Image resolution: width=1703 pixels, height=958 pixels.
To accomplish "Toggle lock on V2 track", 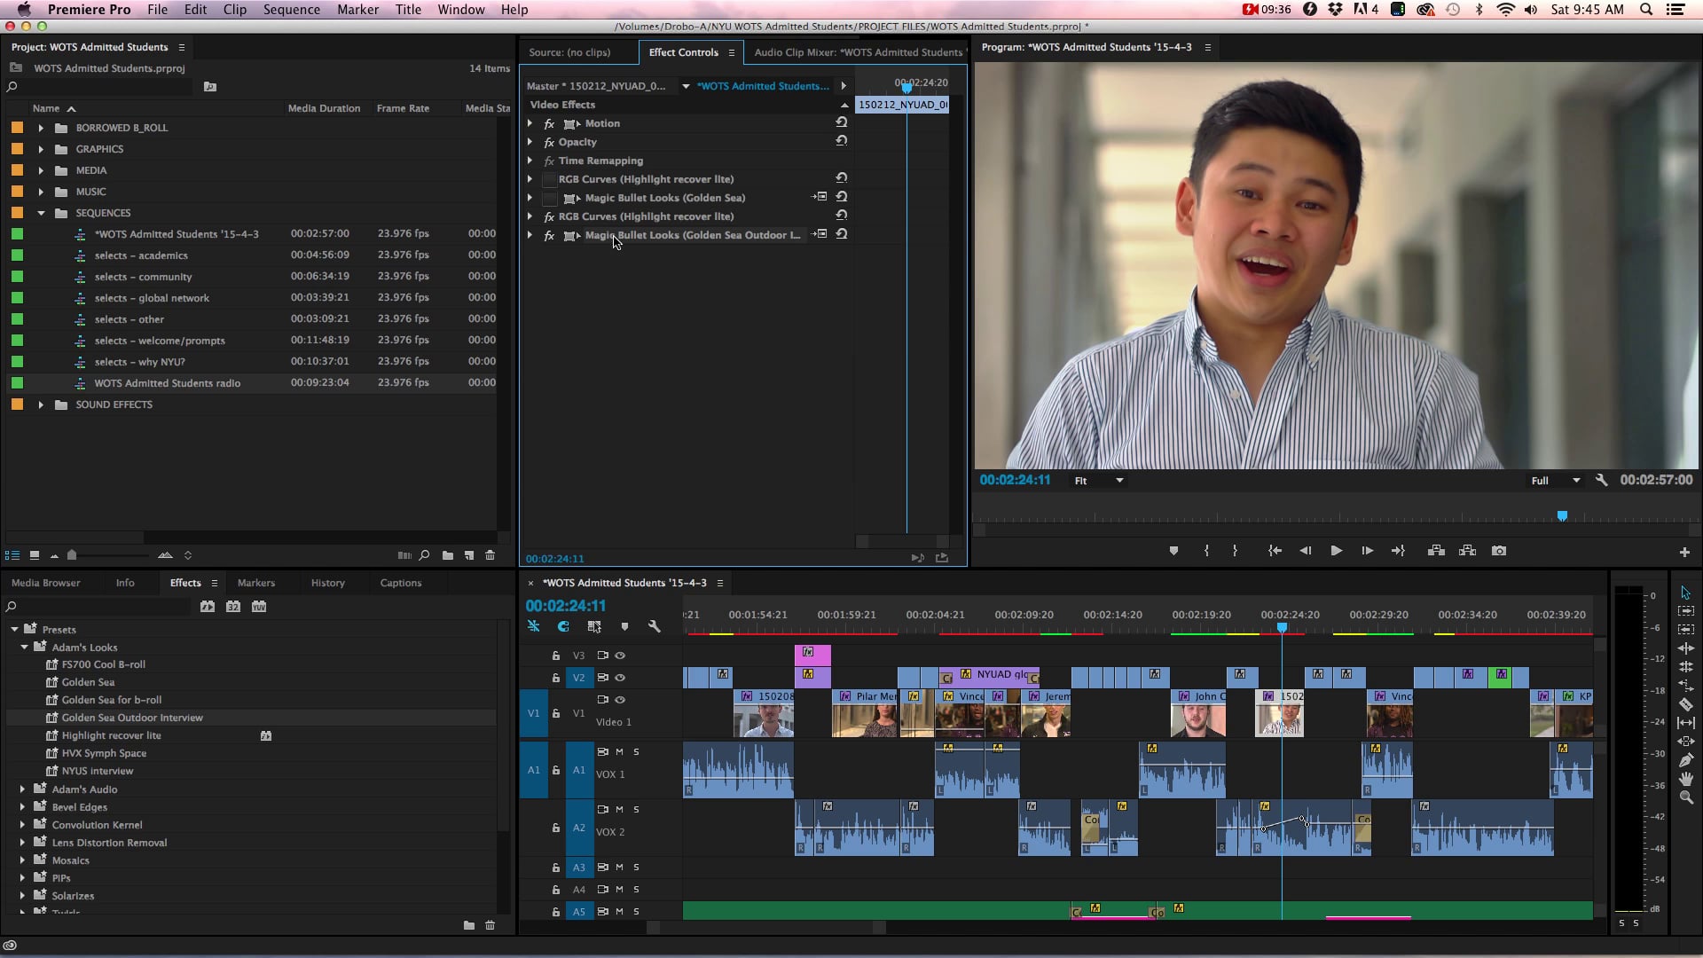I will coord(556,678).
